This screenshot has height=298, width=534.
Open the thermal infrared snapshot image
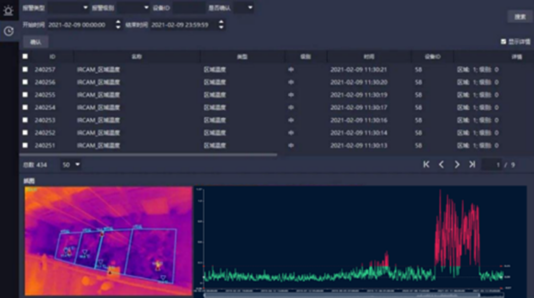(108, 241)
